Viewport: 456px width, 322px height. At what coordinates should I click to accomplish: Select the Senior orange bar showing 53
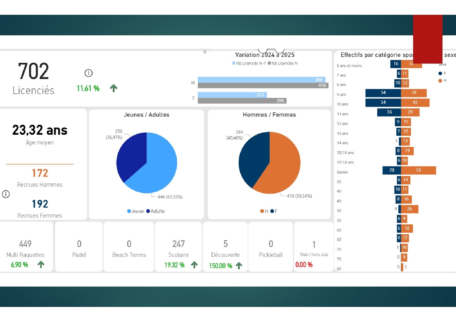click(x=418, y=170)
